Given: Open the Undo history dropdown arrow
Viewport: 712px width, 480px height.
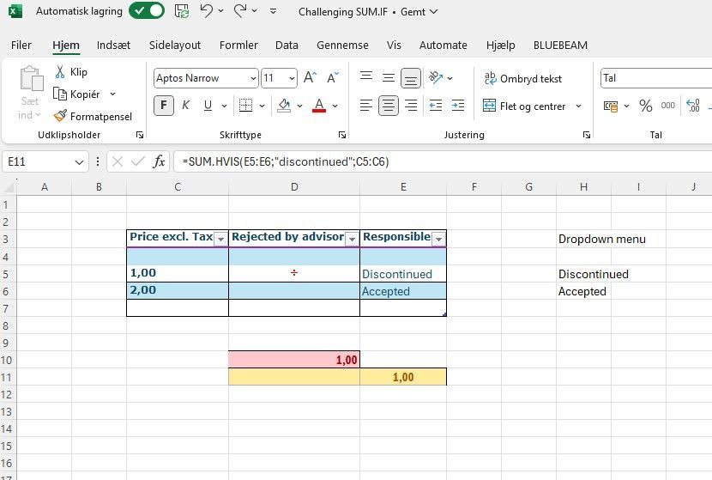Looking at the screenshot, I should [x=221, y=10].
